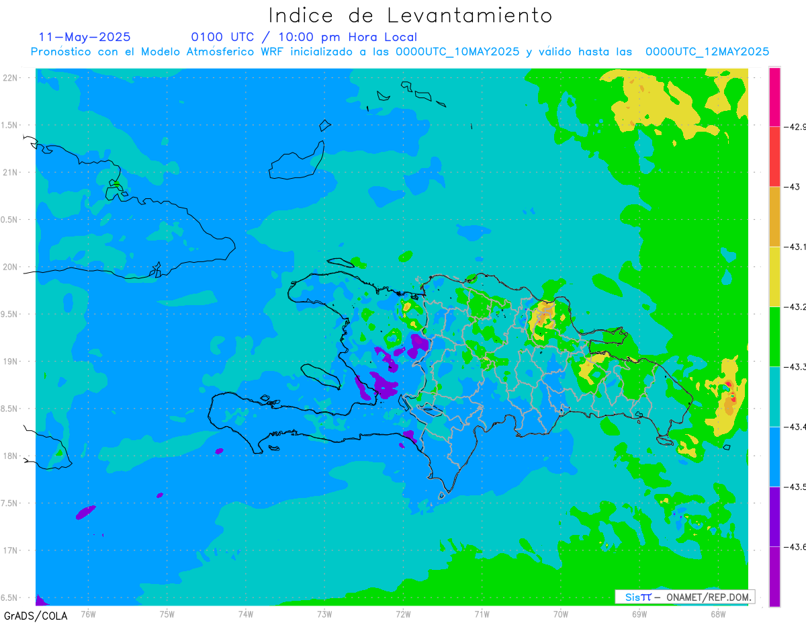
Task: Select the legend value "-43.2"
Action: [795, 306]
